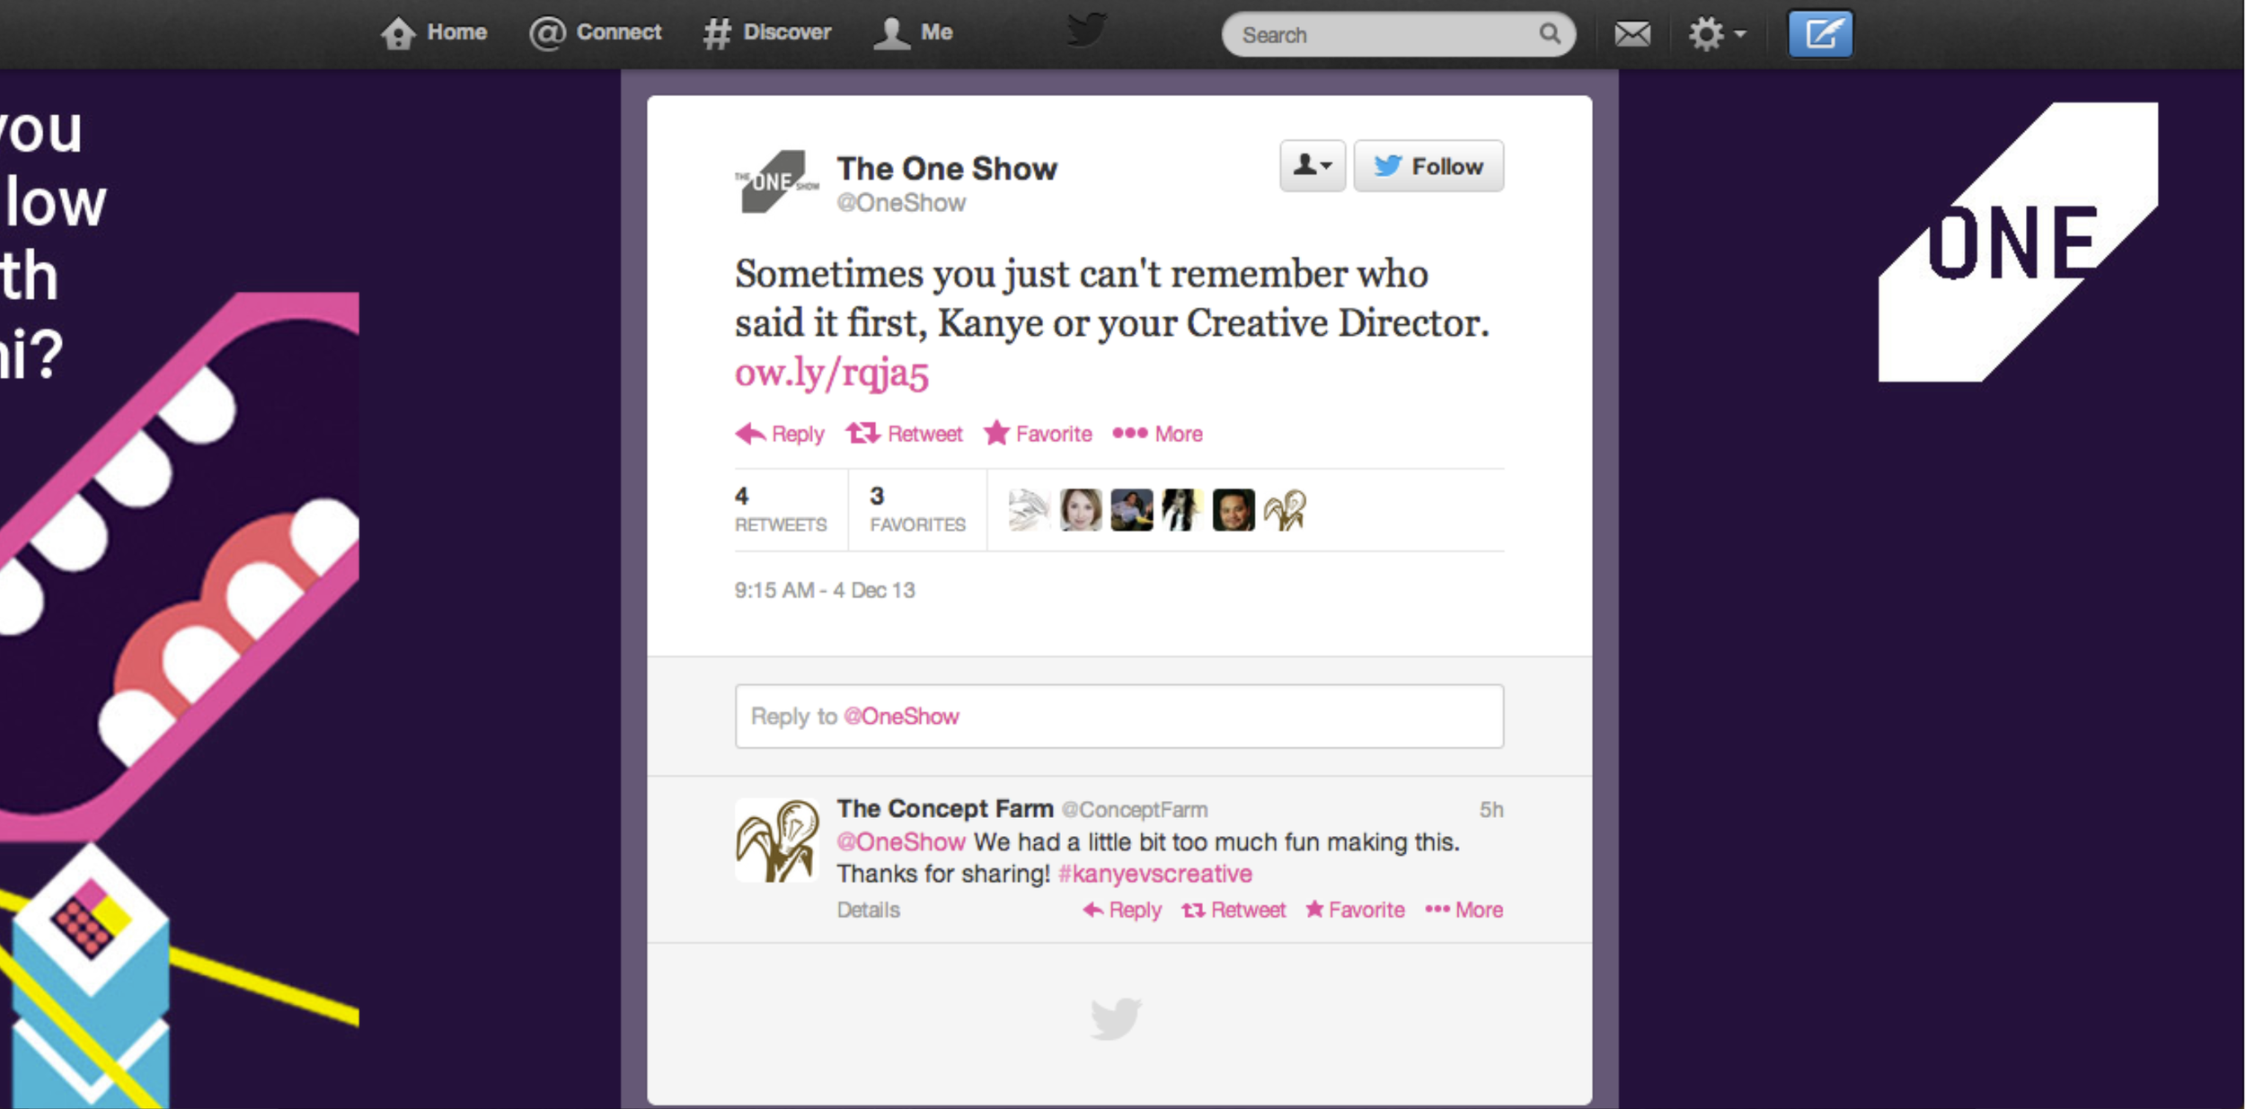
Task: Open the Connect tab
Action: pos(596,32)
